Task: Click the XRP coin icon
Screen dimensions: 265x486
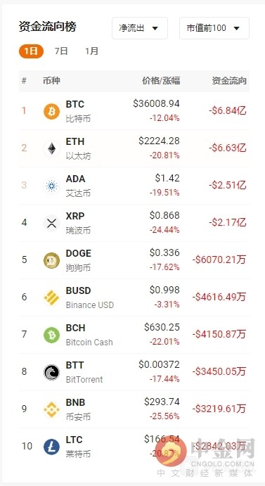Action: click(51, 223)
